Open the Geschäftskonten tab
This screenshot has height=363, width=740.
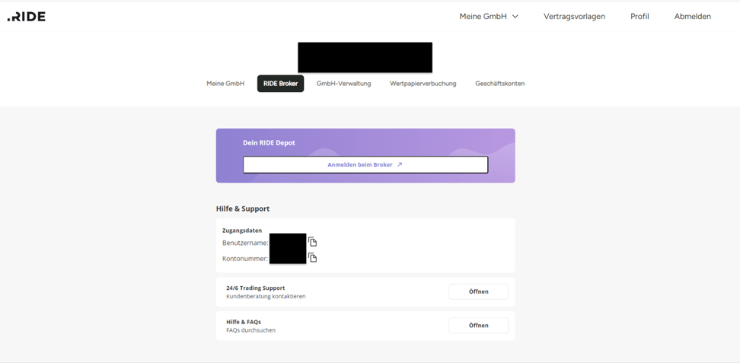(499, 84)
